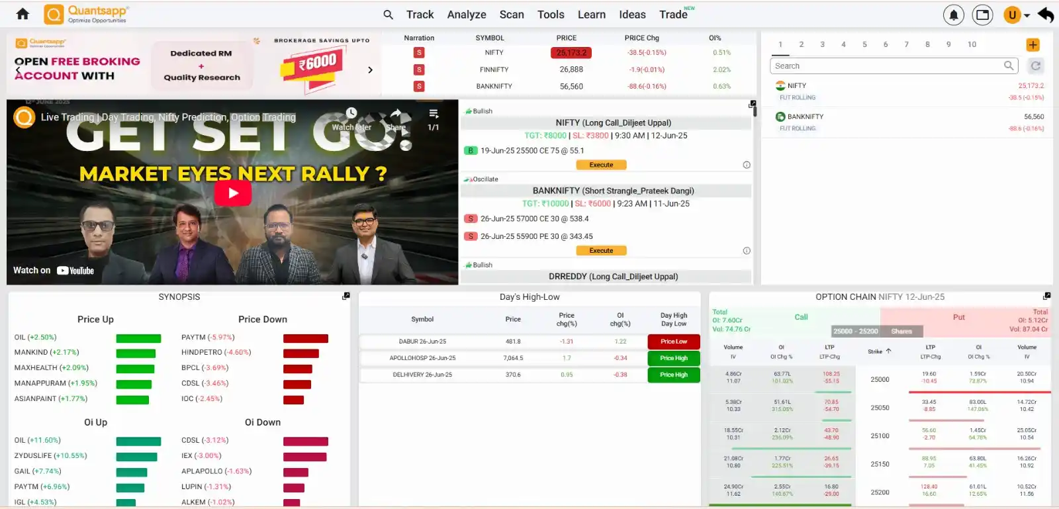Advance the promo banner with right chevron
Viewport: 1059px width, 509px height.
[370, 69]
